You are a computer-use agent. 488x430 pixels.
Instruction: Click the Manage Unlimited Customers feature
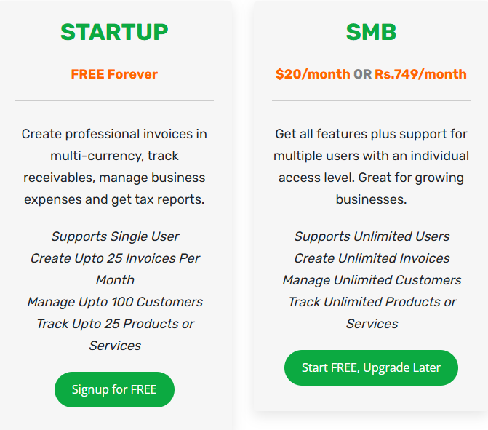[x=372, y=280]
